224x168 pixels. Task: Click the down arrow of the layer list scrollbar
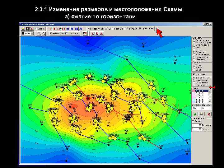(210, 102)
